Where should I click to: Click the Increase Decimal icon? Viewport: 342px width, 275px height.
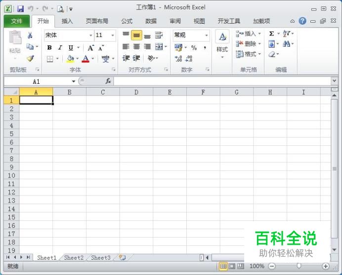(178, 58)
